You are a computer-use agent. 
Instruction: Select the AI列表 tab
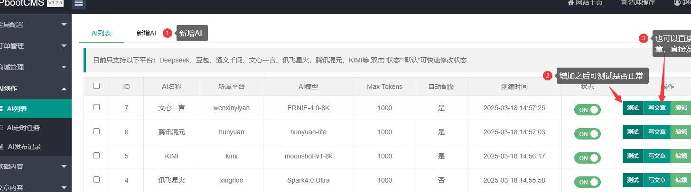click(x=101, y=33)
